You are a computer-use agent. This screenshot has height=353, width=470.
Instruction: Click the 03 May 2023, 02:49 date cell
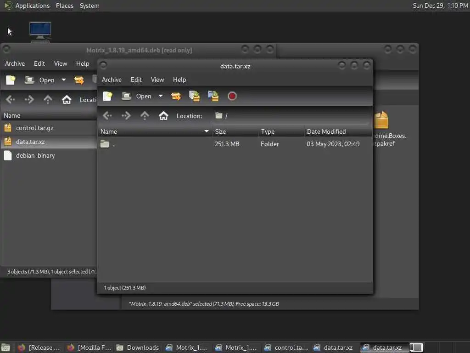pos(333,144)
